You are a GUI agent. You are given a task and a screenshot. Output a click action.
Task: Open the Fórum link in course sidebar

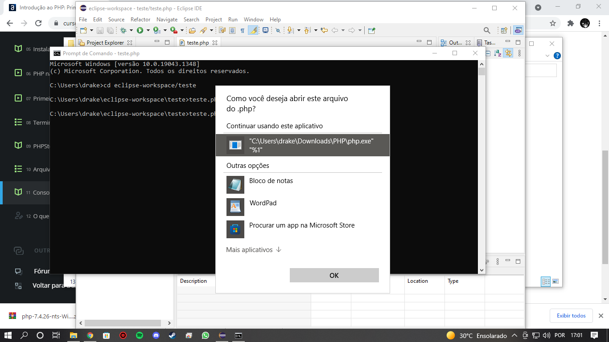click(41, 271)
